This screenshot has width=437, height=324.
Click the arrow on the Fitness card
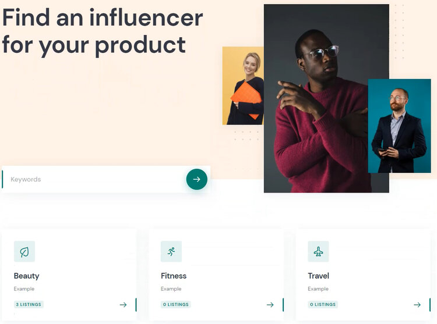[270, 305]
